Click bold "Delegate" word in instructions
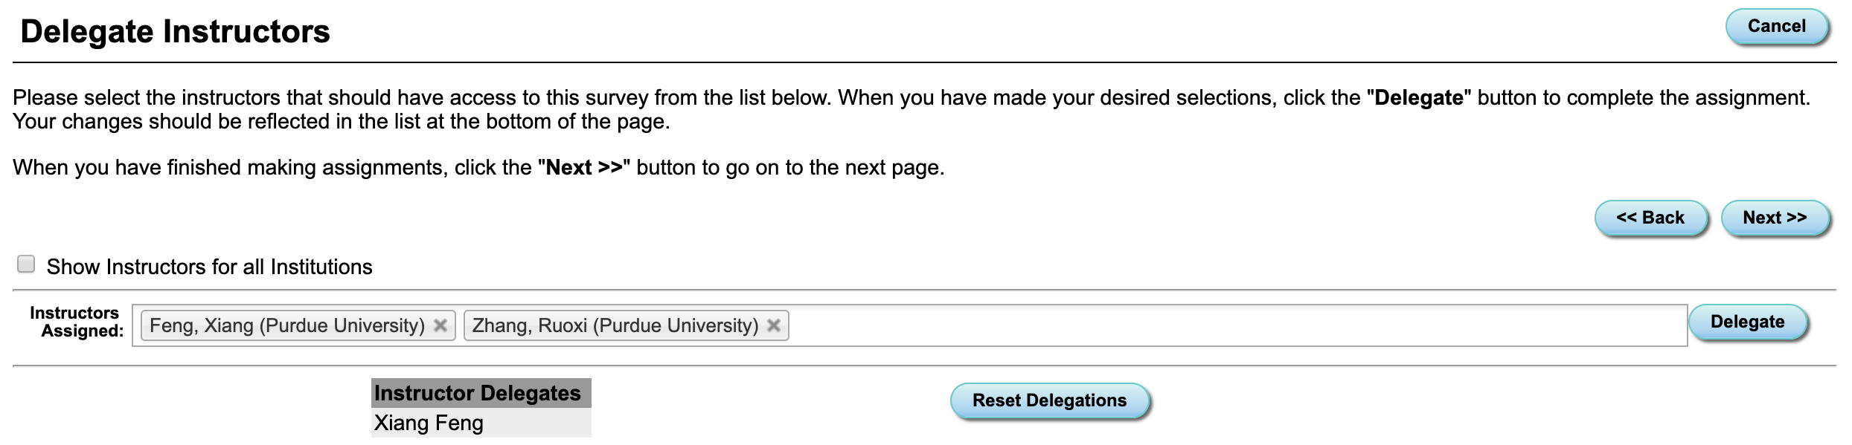 pyautogui.click(x=1418, y=97)
